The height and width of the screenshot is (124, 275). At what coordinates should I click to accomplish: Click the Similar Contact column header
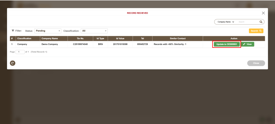coord(178,38)
